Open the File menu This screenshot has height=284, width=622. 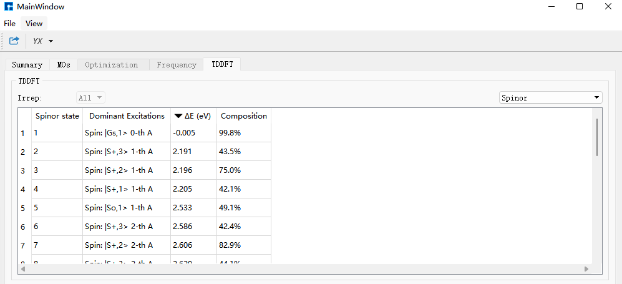[x=9, y=23]
